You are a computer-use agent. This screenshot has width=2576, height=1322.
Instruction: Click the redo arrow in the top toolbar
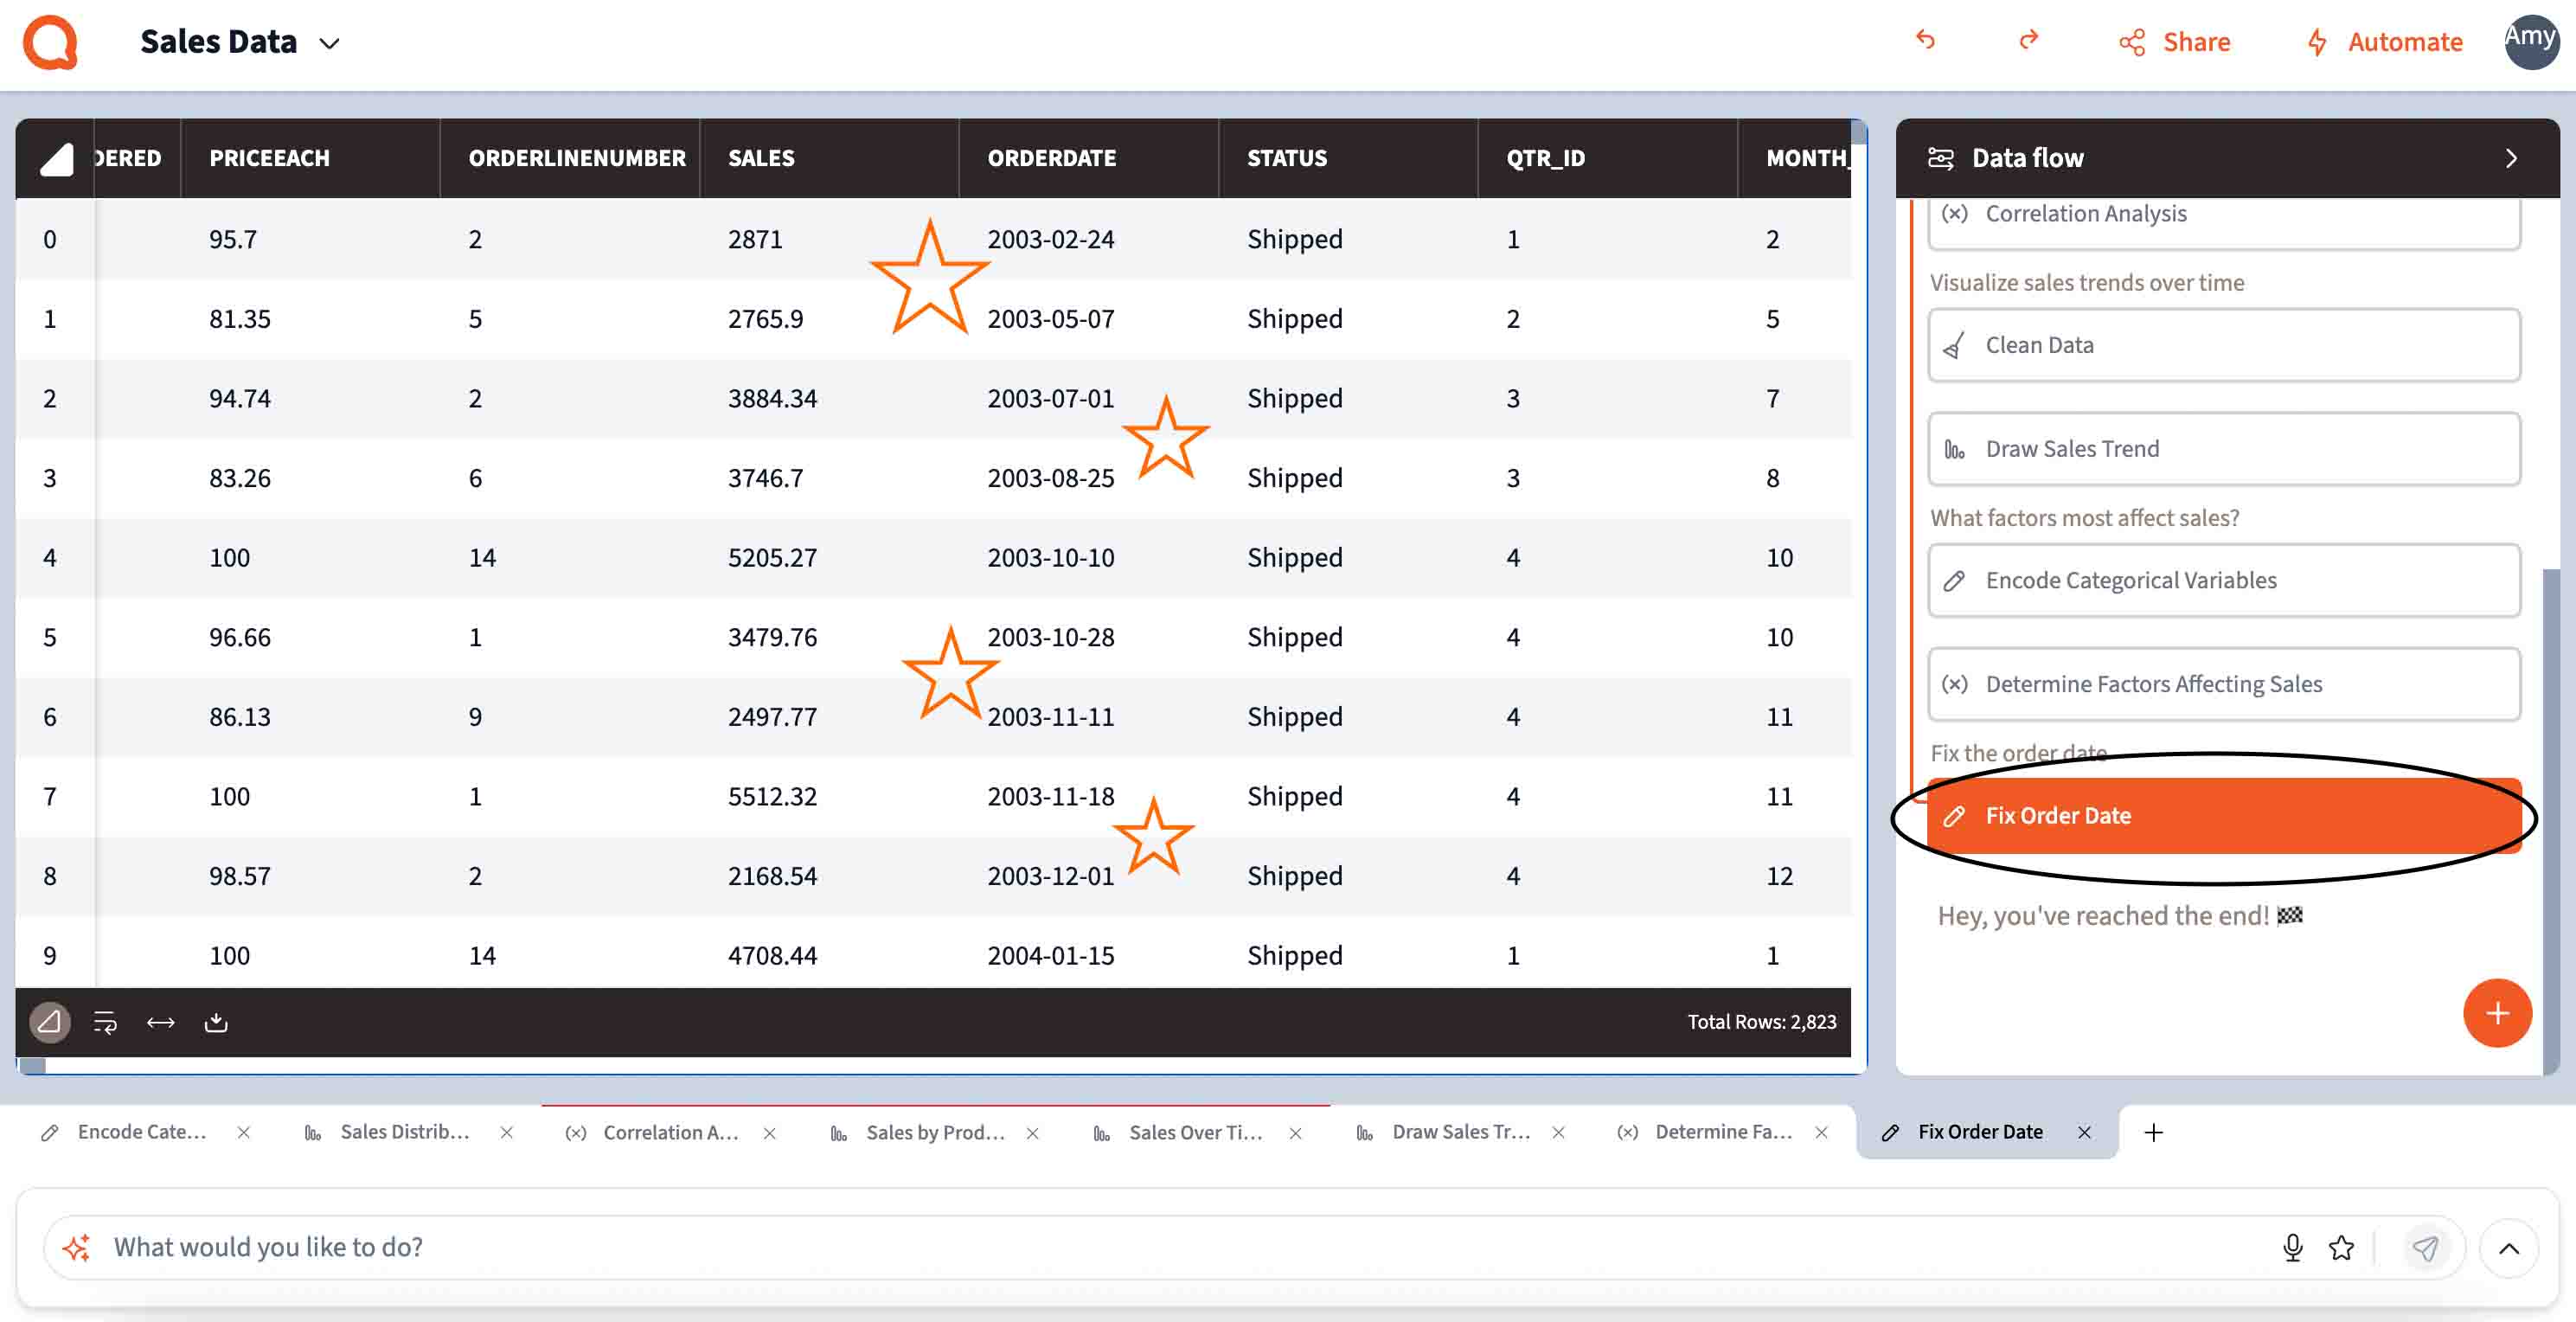click(2029, 41)
